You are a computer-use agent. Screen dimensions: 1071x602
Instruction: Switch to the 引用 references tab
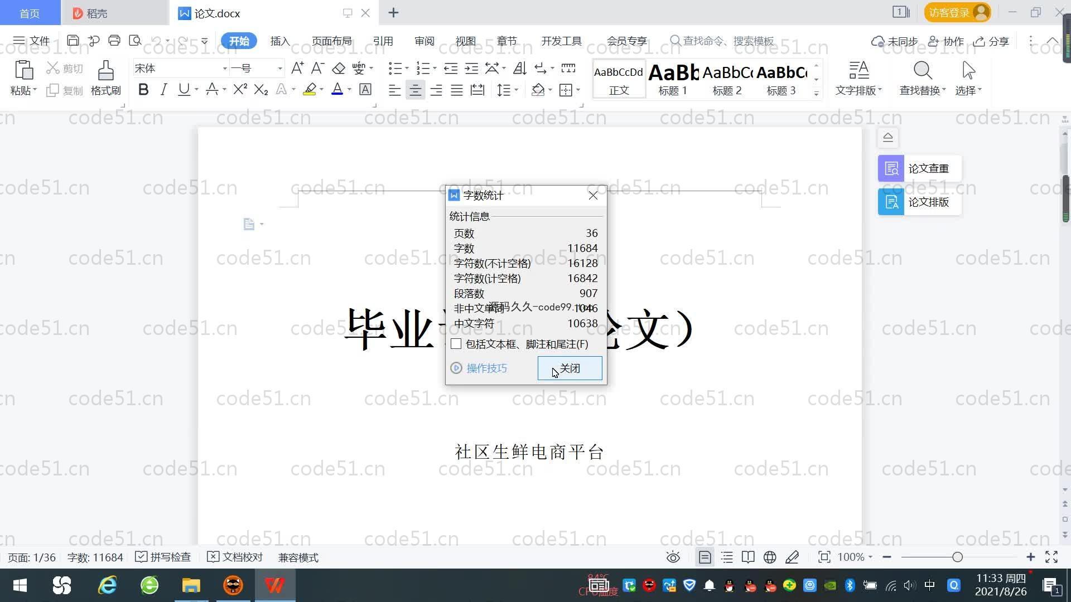[x=383, y=41]
